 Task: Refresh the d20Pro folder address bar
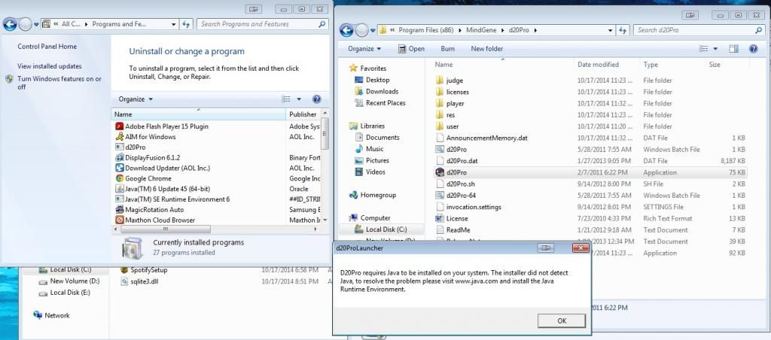click(x=623, y=30)
